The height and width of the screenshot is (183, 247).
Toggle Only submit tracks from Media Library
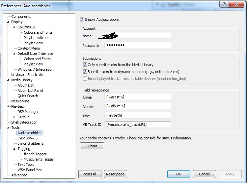tap(85, 65)
